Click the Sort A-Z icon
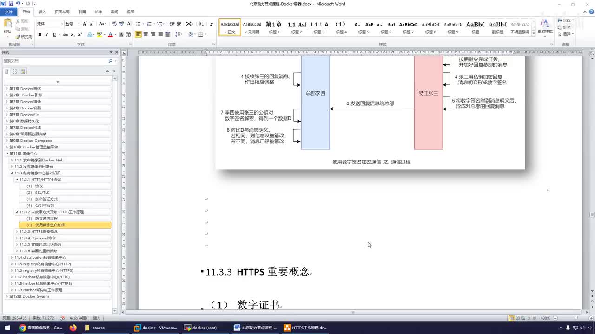This screenshot has height=334, width=595. coord(201,24)
